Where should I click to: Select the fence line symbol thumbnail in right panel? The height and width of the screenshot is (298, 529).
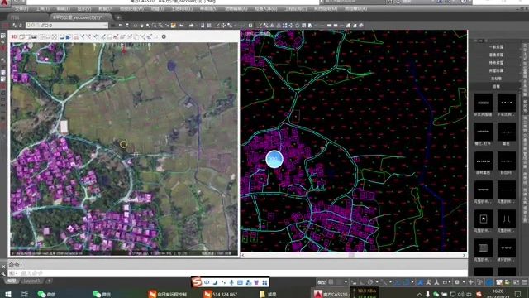click(x=484, y=132)
